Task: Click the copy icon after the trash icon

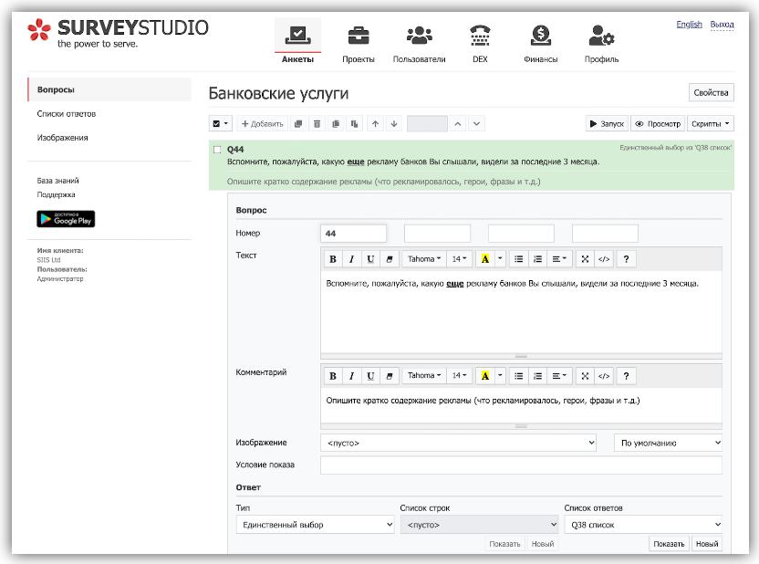Action: 336,124
